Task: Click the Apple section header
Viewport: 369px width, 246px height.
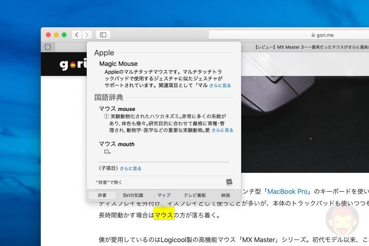Action: tap(104, 53)
